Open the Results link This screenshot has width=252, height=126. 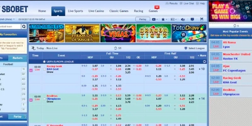(x=173, y=3)
